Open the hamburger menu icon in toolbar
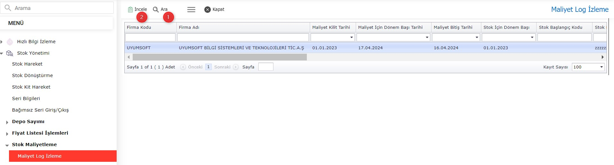Screen dimensions: 614x165 [191, 10]
